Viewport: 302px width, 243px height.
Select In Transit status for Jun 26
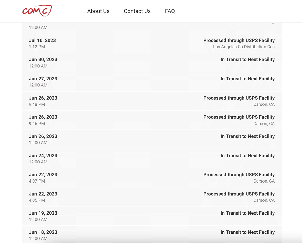[x=248, y=136]
